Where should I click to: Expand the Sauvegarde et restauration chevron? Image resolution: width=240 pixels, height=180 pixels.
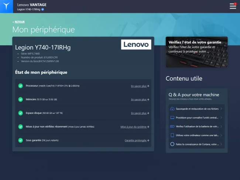(x=221, y=109)
